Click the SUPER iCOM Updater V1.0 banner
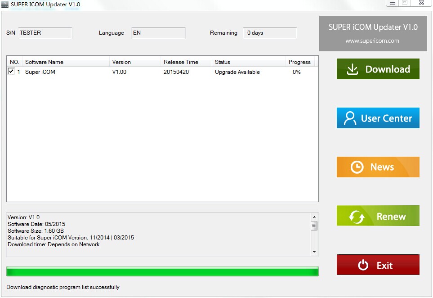The height and width of the screenshot is (298, 433). (x=373, y=33)
